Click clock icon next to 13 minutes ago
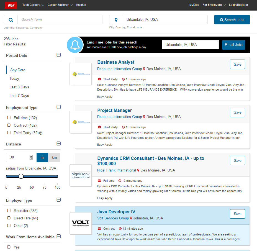The image size is (257, 251). pos(120,229)
